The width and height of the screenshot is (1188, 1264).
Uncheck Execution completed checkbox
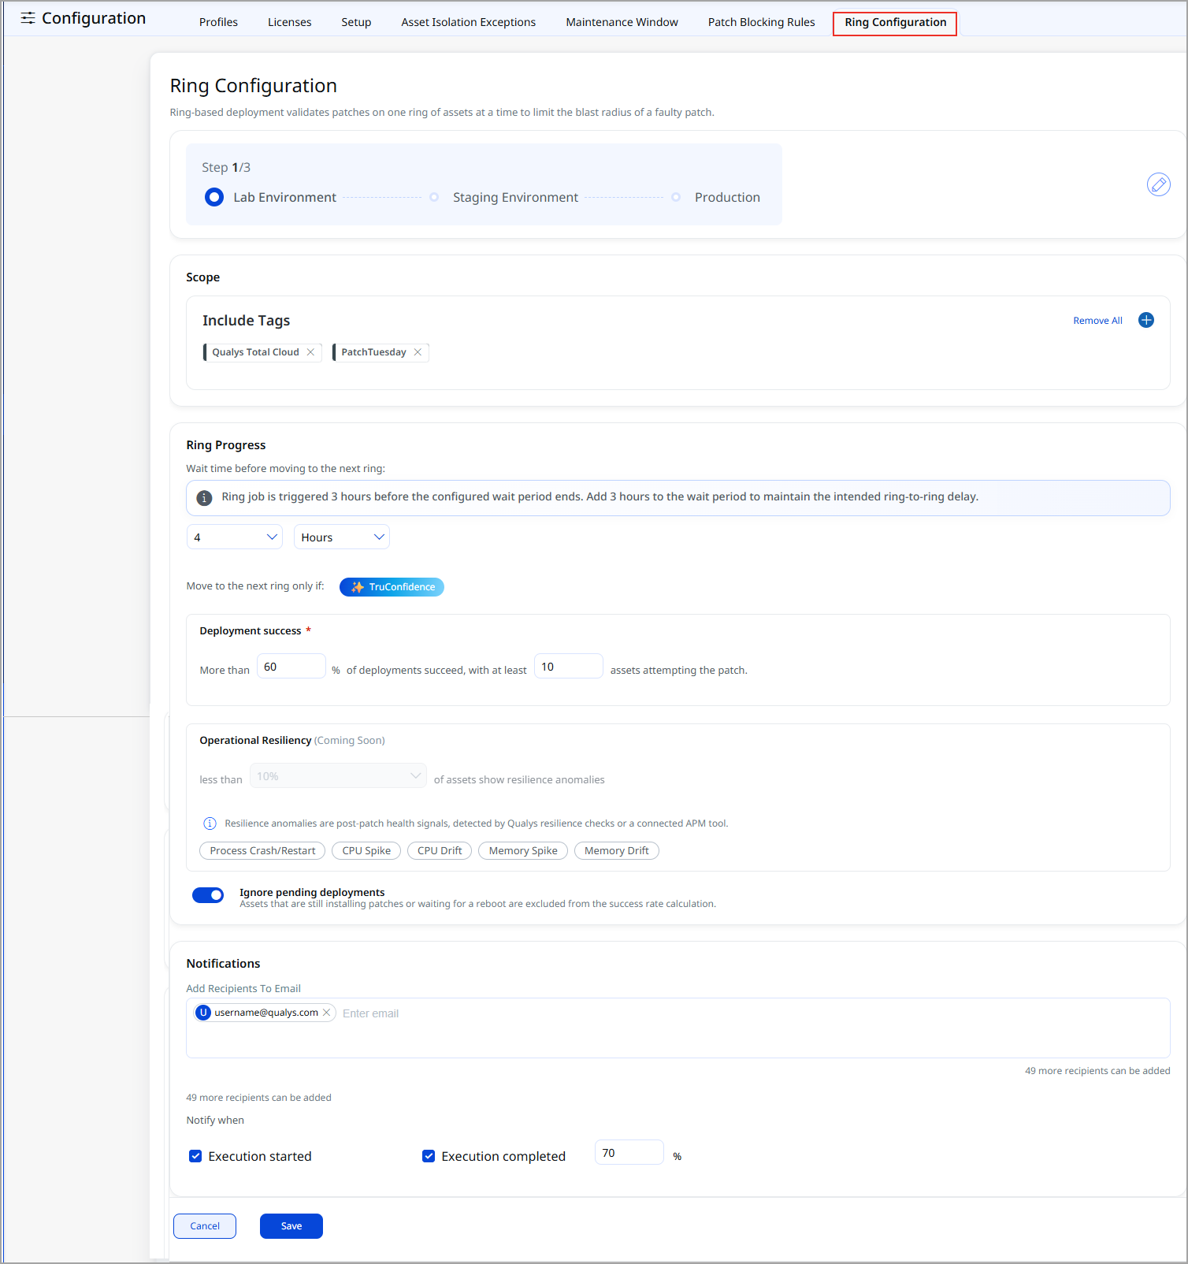click(429, 1156)
